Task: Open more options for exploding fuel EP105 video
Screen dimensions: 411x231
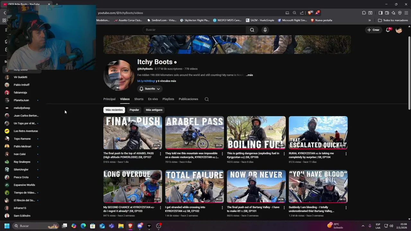Action: [x=284, y=154]
